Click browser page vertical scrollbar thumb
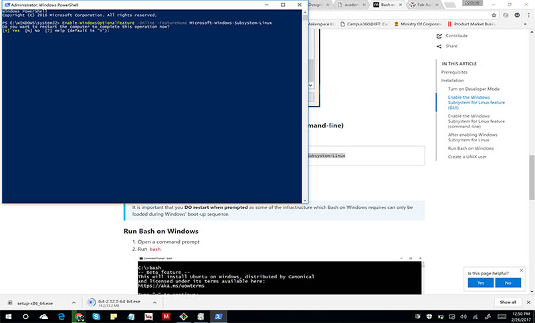Screen dimensions: 535x323 [532, 178]
